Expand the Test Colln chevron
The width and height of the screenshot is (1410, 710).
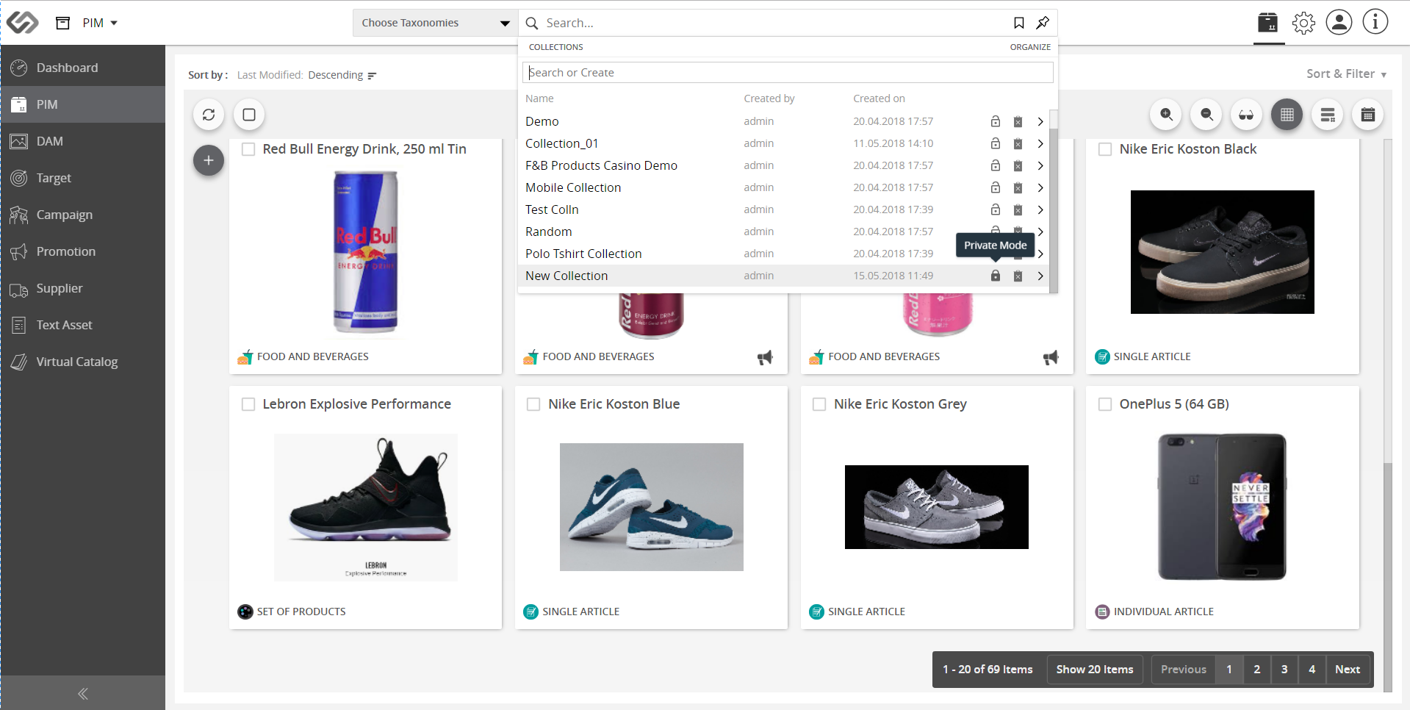(x=1040, y=209)
